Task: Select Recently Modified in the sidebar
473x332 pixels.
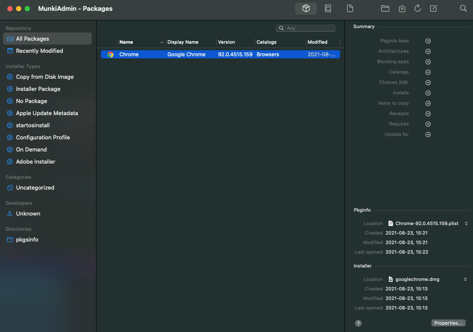Action: (39, 51)
